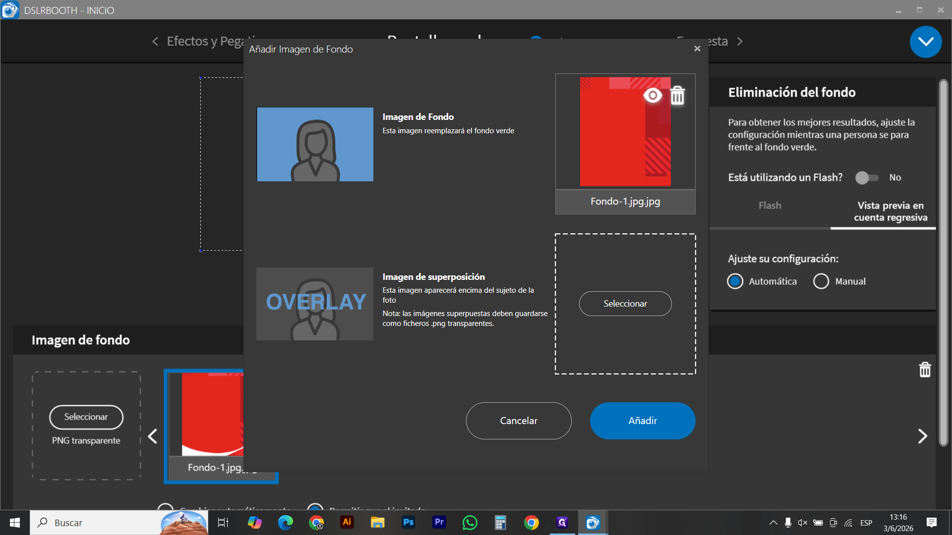Choose Manual configuration
Image resolution: width=952 pixels, height=535 pixels.
point(821,281)
